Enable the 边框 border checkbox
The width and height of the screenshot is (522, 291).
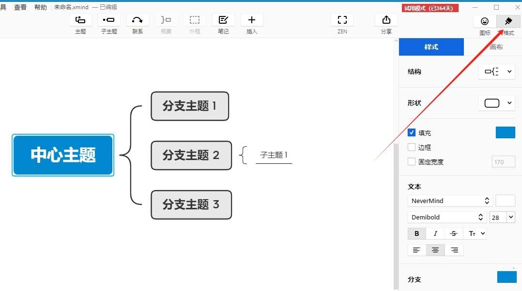[x=412, y=147]
